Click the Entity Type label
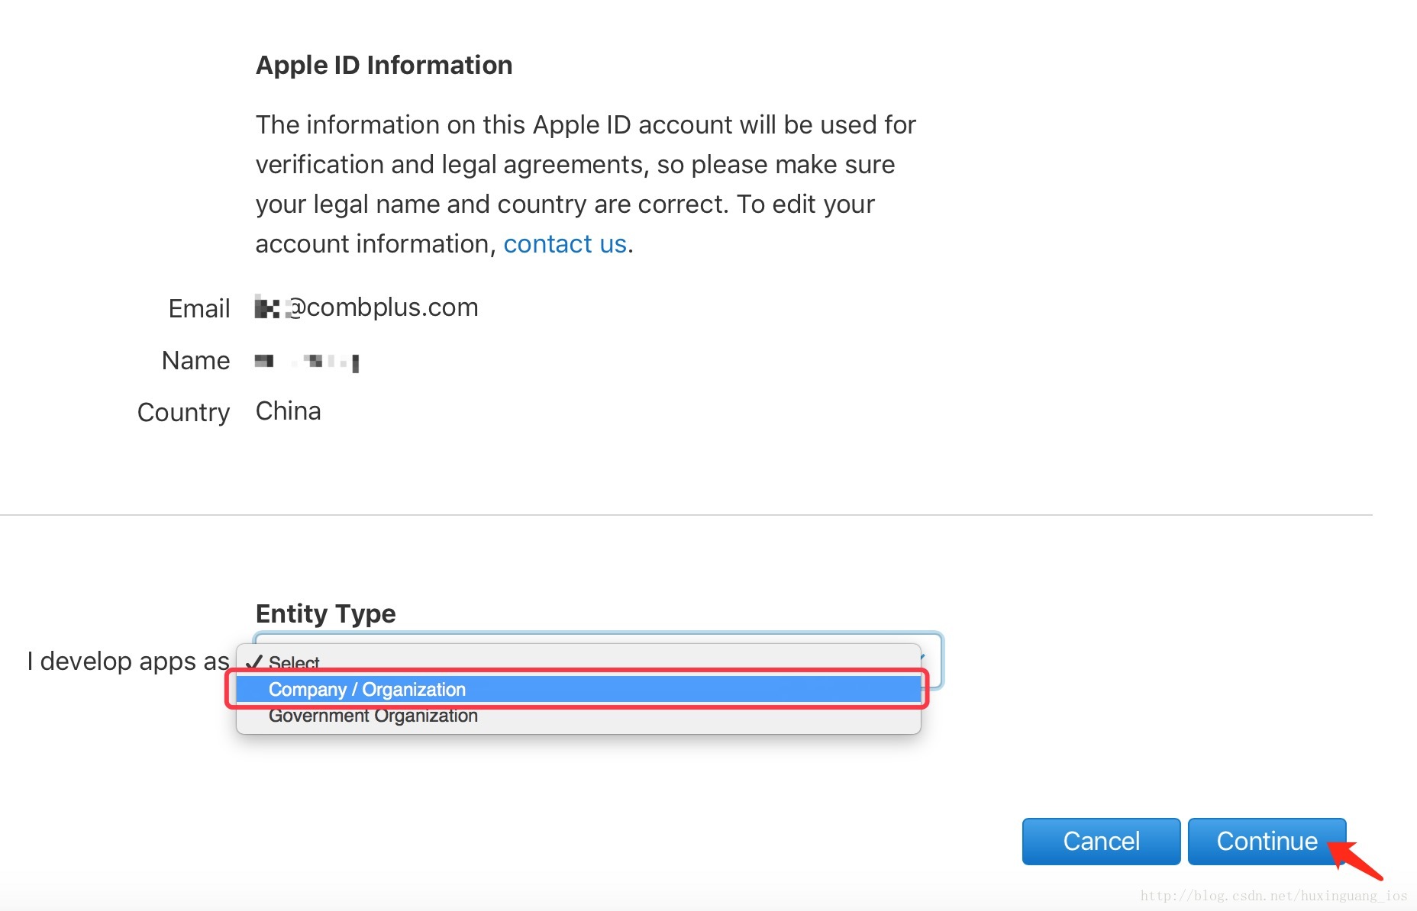 (326, 613)
